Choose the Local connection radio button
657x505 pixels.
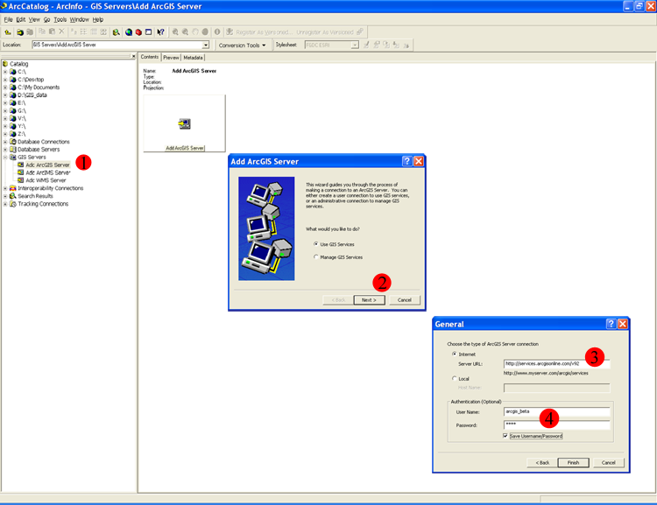(x=454, y=378)
